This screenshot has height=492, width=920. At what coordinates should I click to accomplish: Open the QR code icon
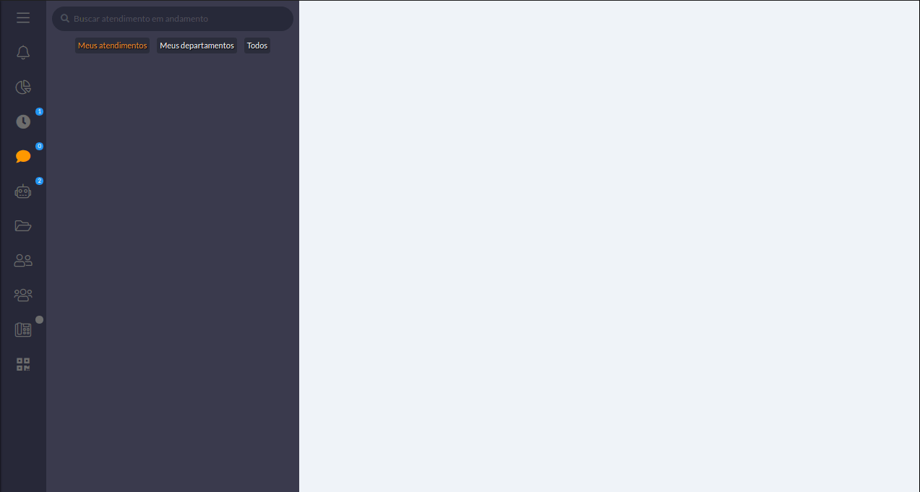23,364
